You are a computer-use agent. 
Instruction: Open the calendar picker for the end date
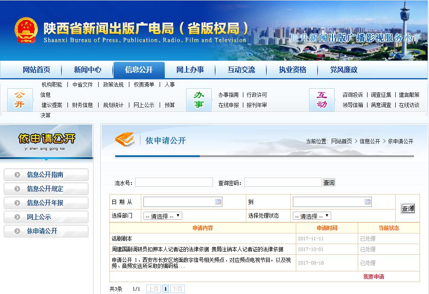click(368, 201)
